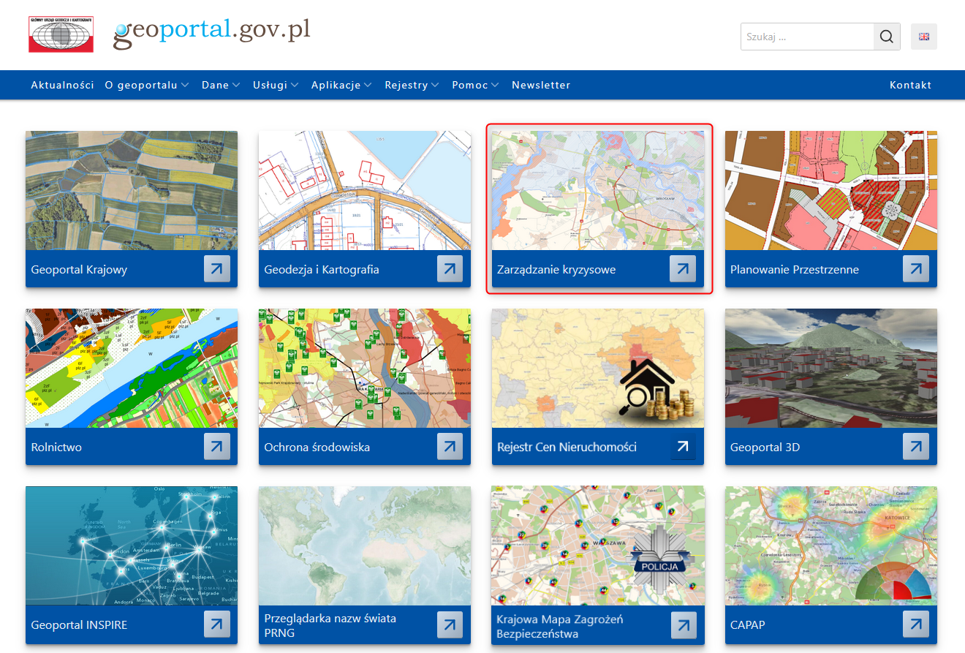
Task: Click the Krajowa Mapa Zagrożeń Bezpieczeństwa thumbnail
Action: click(598, 545)
